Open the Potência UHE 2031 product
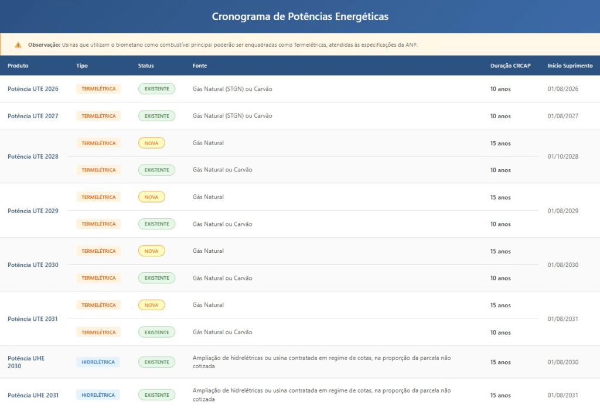This screenshot has height=408, width=600. point(33,395)
